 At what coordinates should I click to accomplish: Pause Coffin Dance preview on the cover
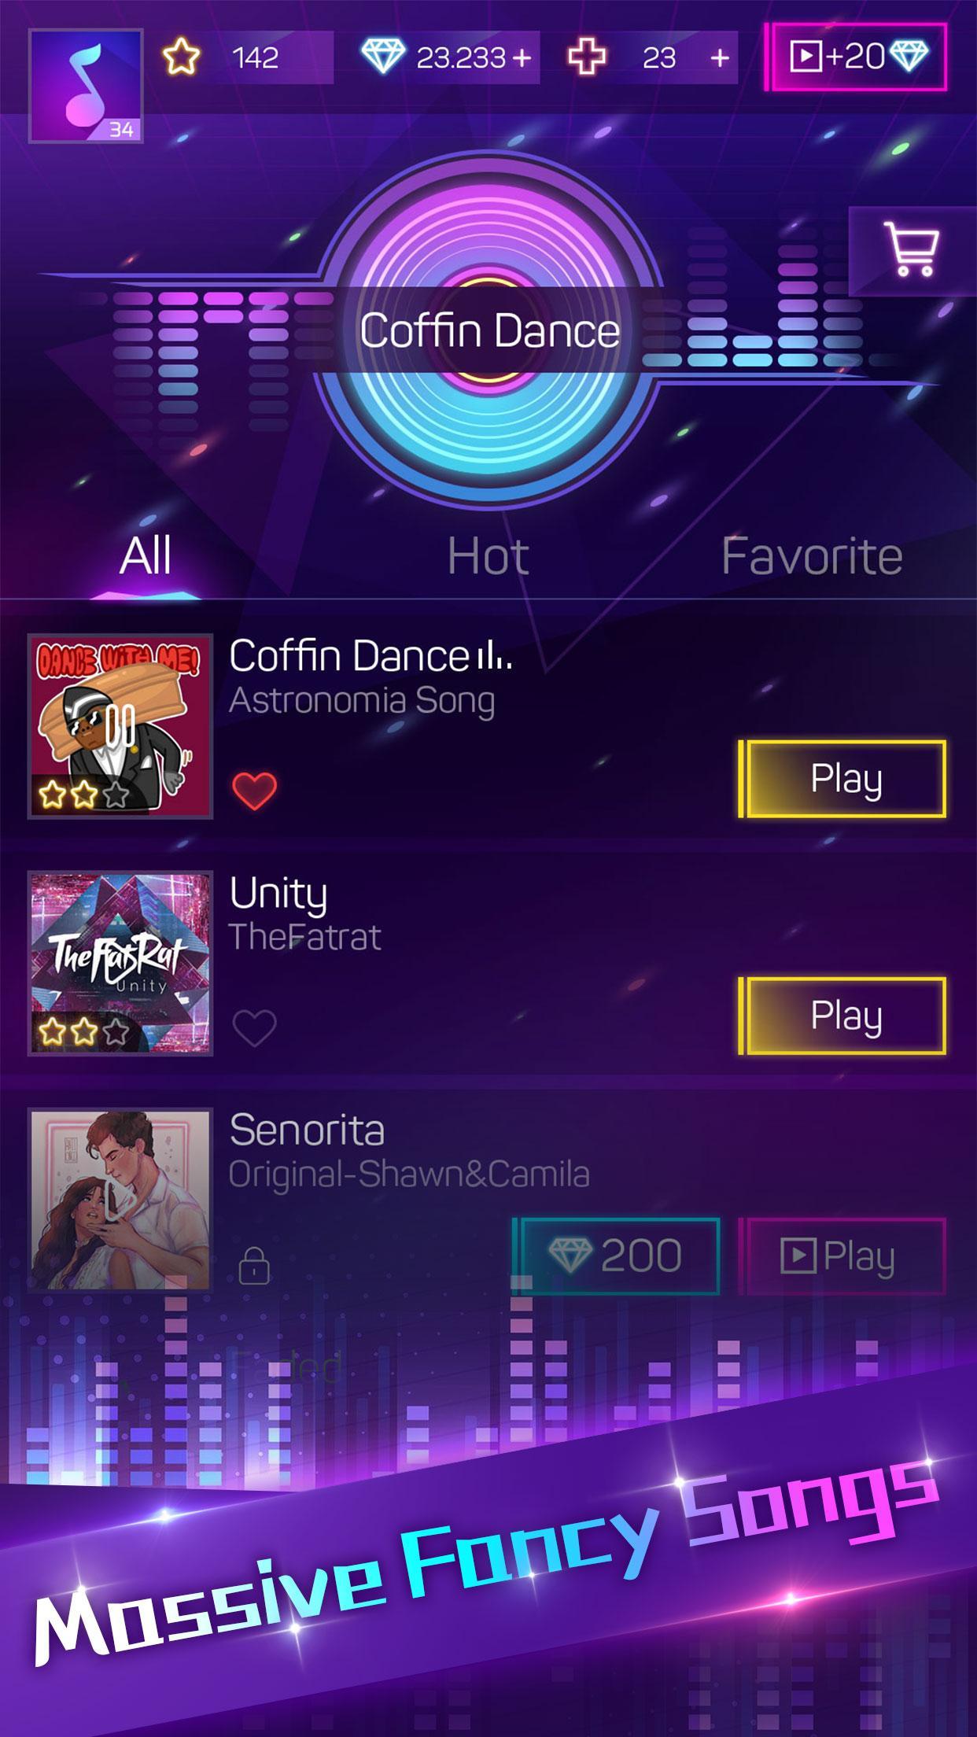tap(120, 725)
